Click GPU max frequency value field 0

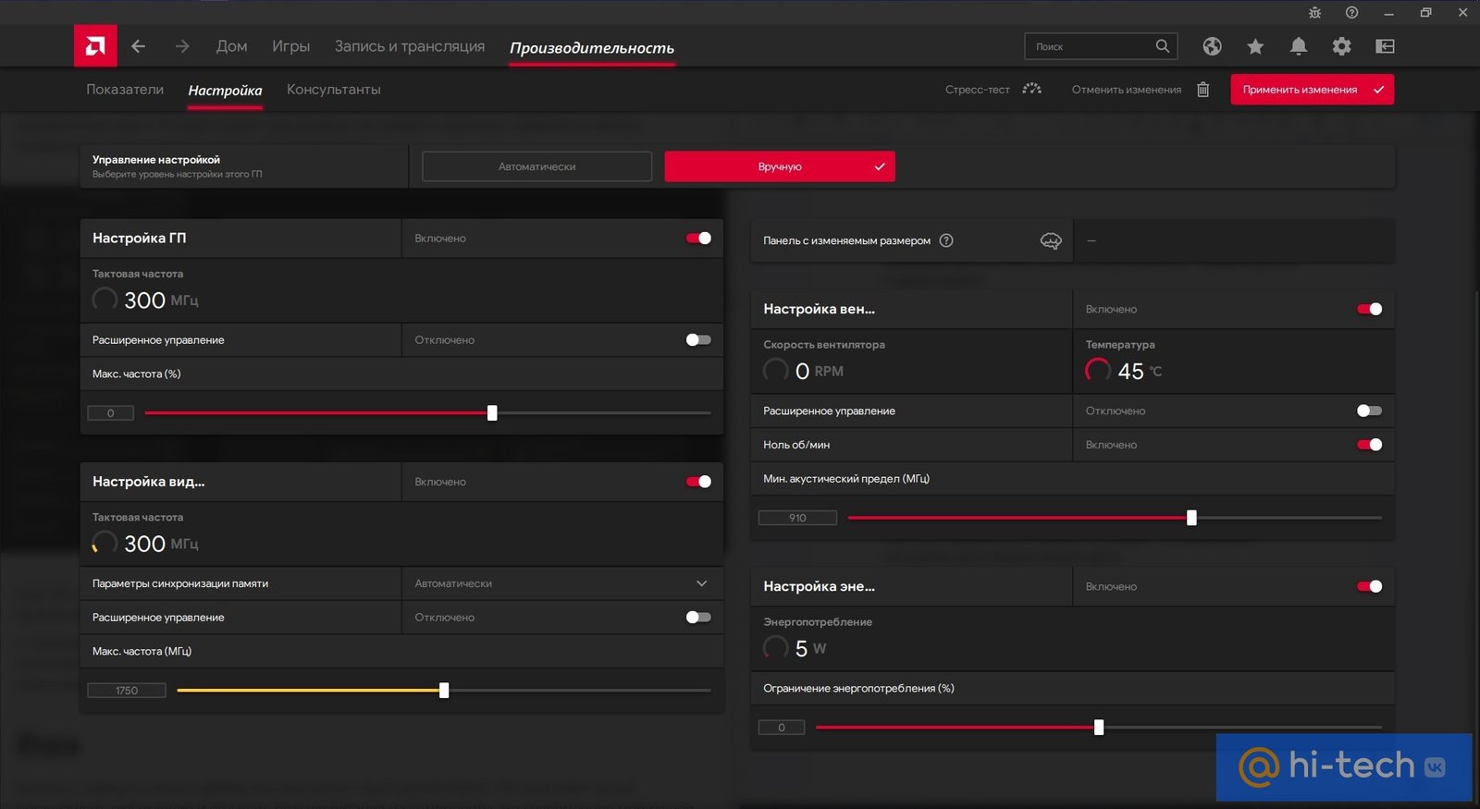pyautogui.click(x=111, y=413)
